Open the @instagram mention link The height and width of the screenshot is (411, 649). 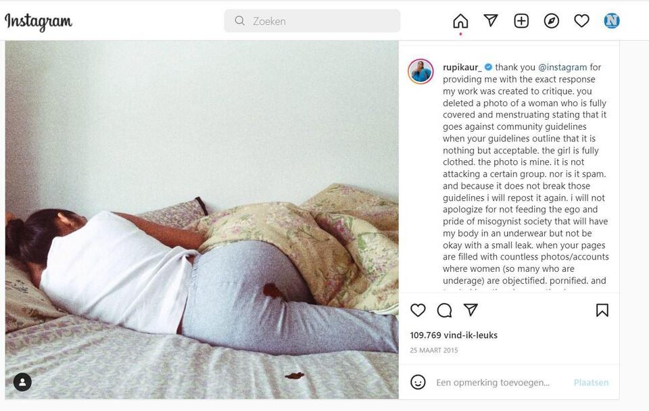562,67
